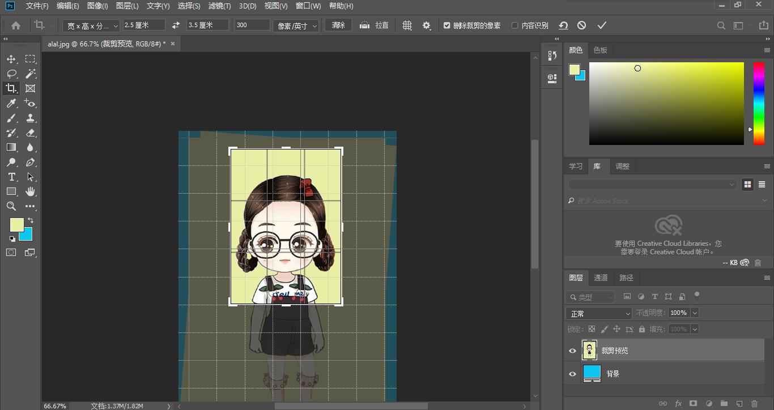
Task: Select the Eyedropper tool
Action: coord(11,103)
